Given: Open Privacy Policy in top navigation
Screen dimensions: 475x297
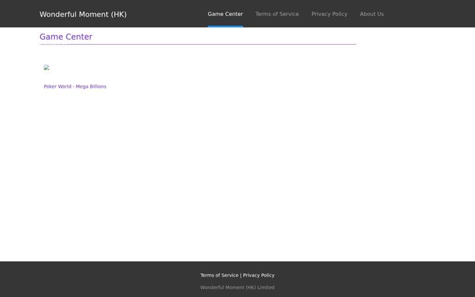Looking at the screenshot, I should (x=329, y=14).
